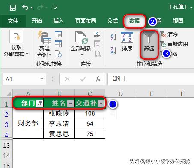Open the Name Box dropdown arrow
Screen dimensions: 194x168
click(42, 79)
